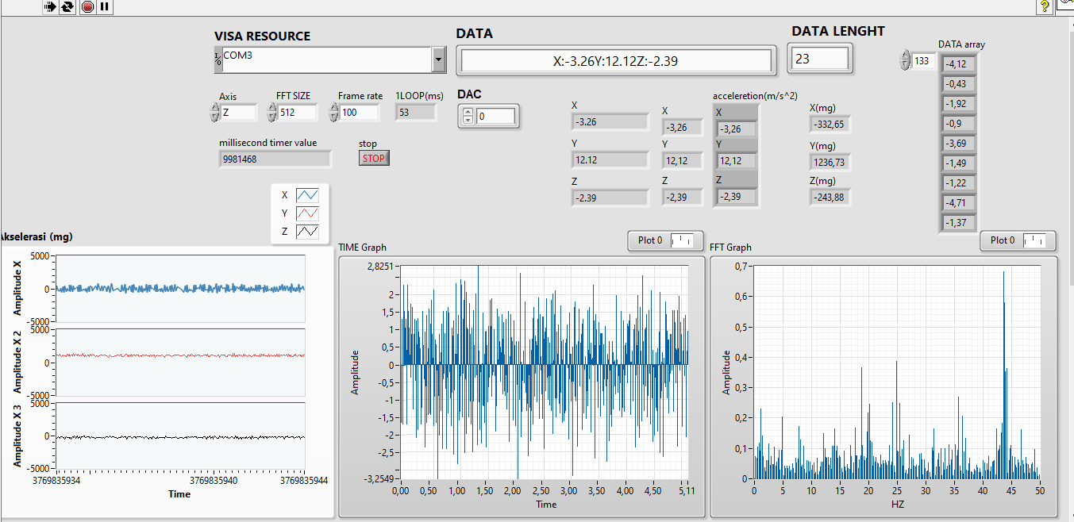Click the TIME Graph Plot 0 legend
This screenshot has height=522, width=1074.
(665, 240)
